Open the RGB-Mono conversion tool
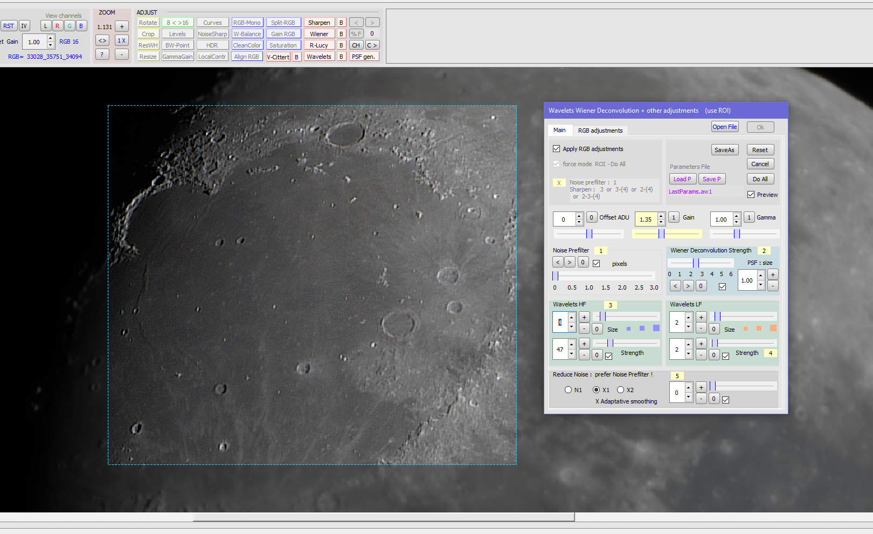 [x=247, y=22]
